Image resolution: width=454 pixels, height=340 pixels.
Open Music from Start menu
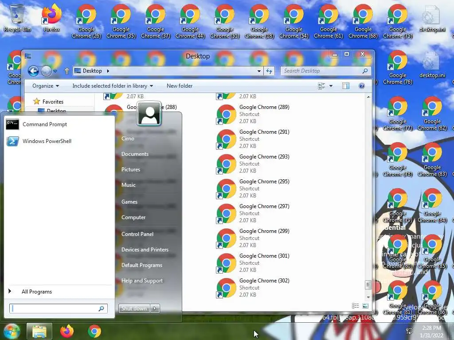pos(128,185)
